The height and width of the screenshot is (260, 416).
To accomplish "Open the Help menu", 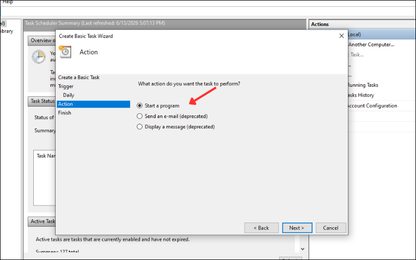I will pos(8,2).
